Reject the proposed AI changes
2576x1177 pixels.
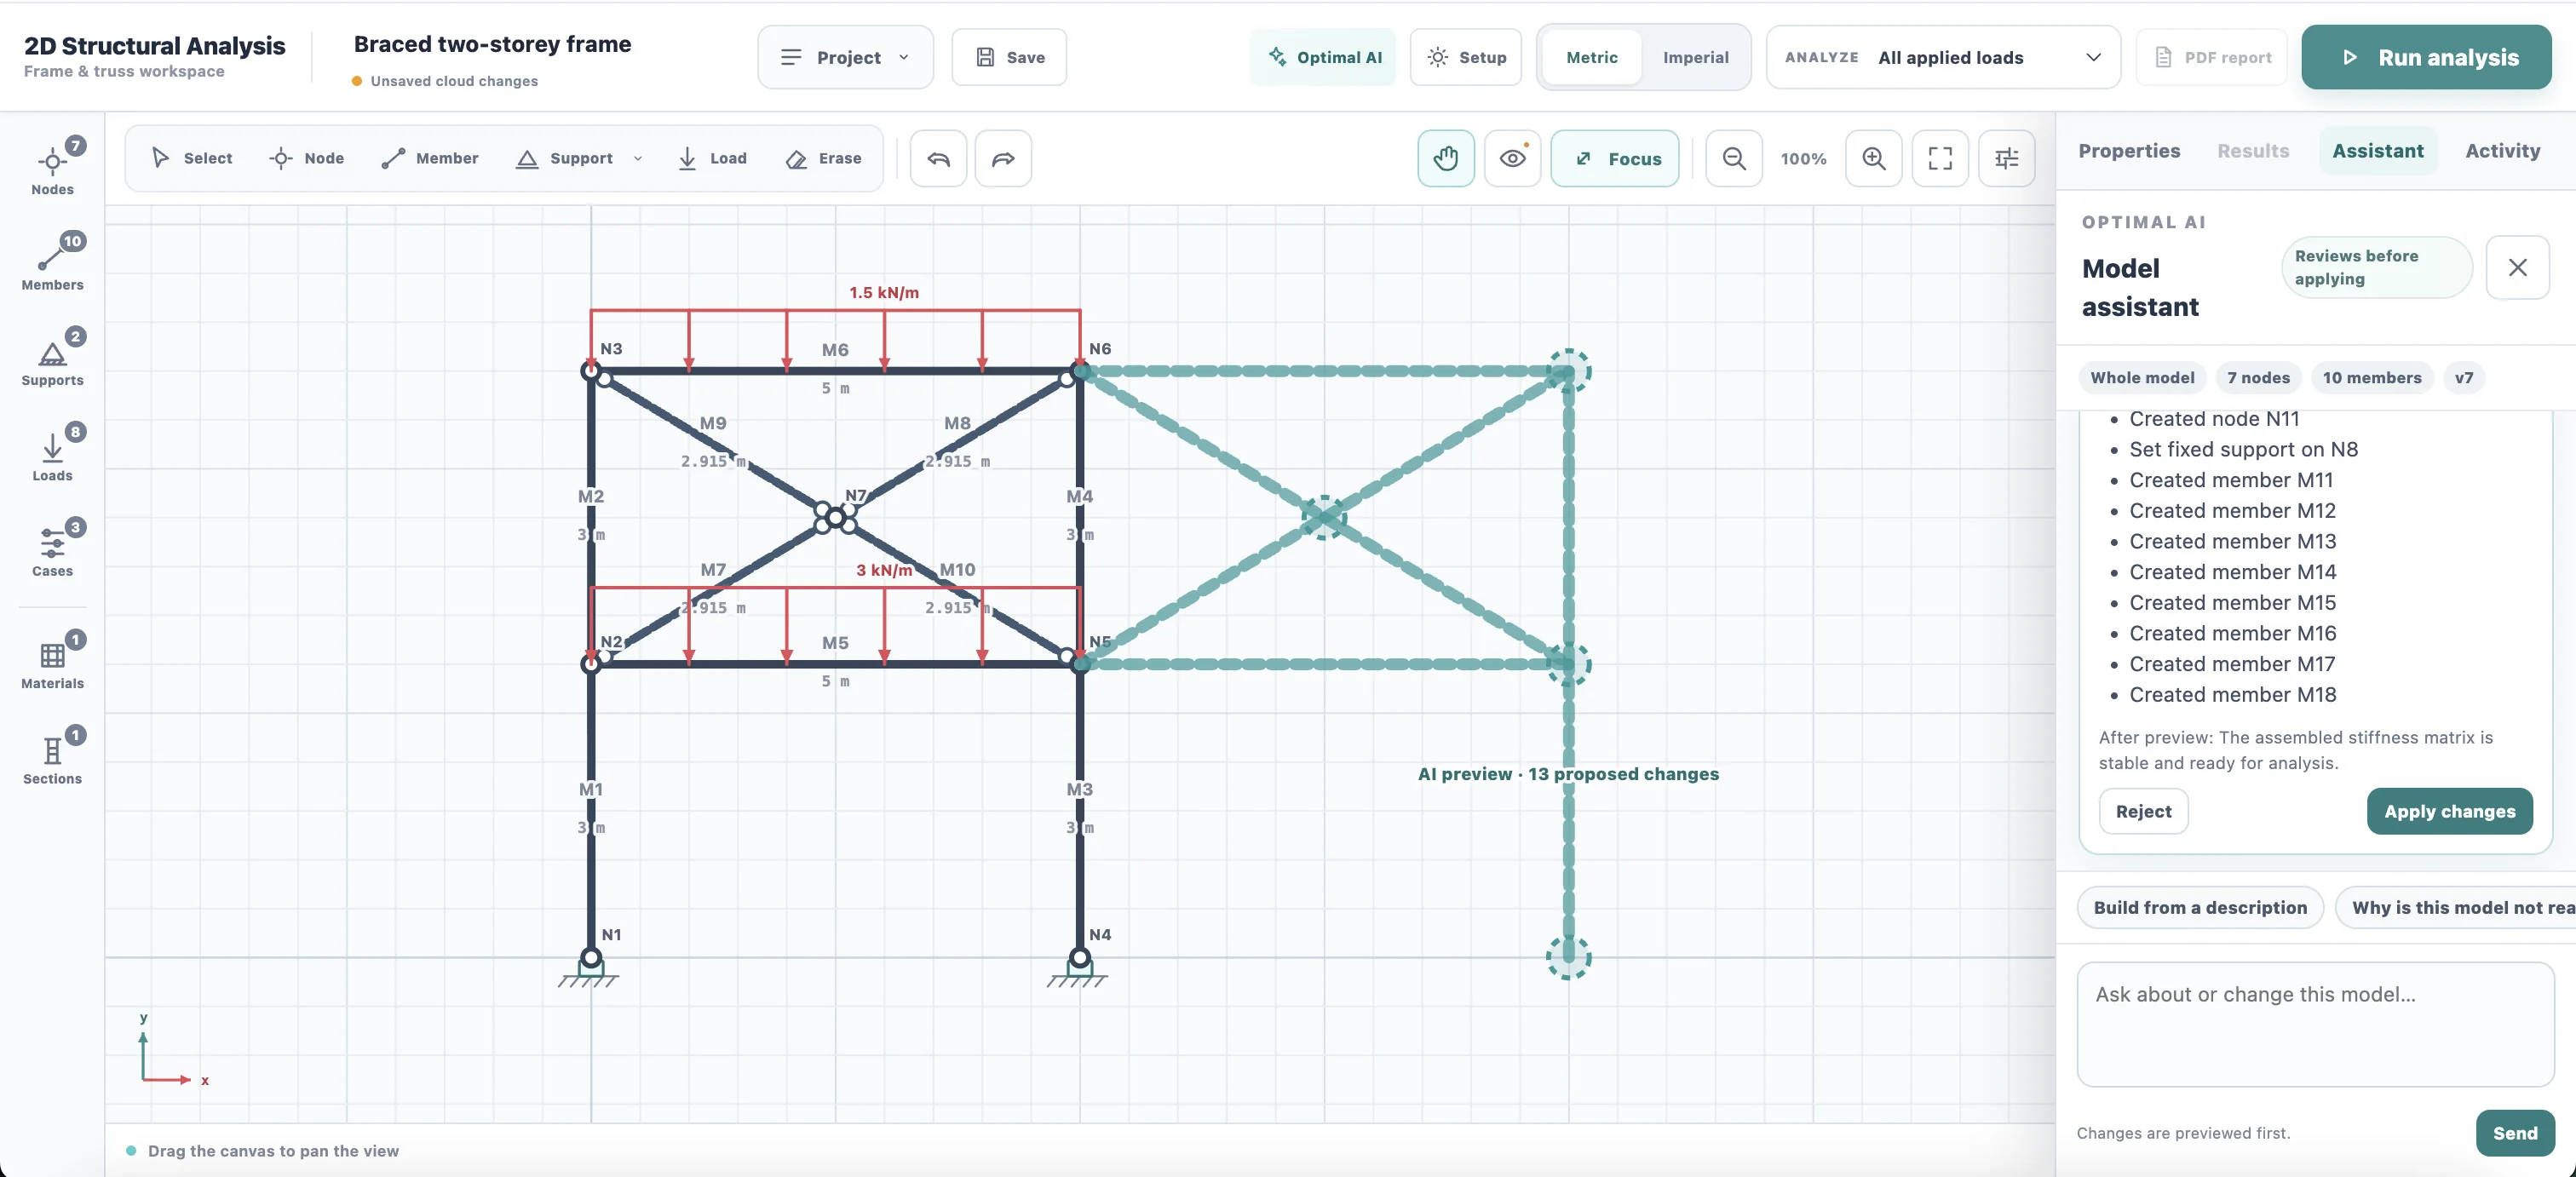click(2143, 811)
